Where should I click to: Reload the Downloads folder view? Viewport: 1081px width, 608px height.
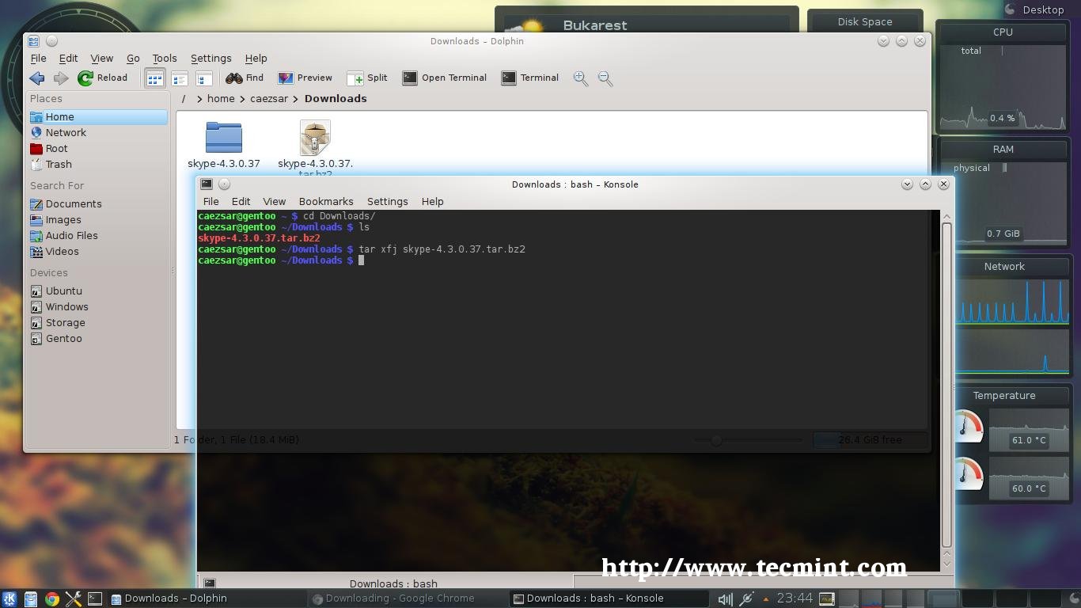(x=103, y=78)
